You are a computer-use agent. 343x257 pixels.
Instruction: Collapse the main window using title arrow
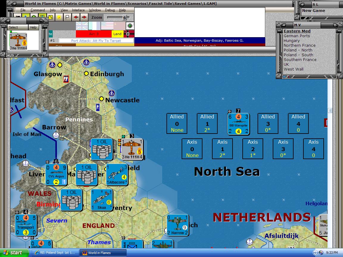coord(14,3)
